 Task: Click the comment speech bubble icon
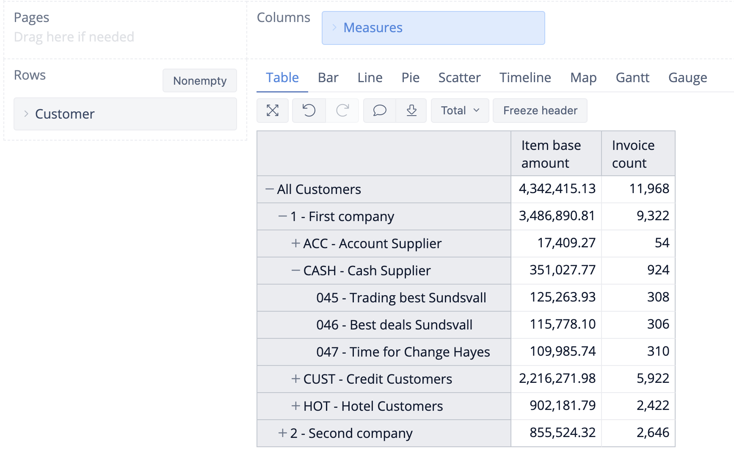coord(380,111)
